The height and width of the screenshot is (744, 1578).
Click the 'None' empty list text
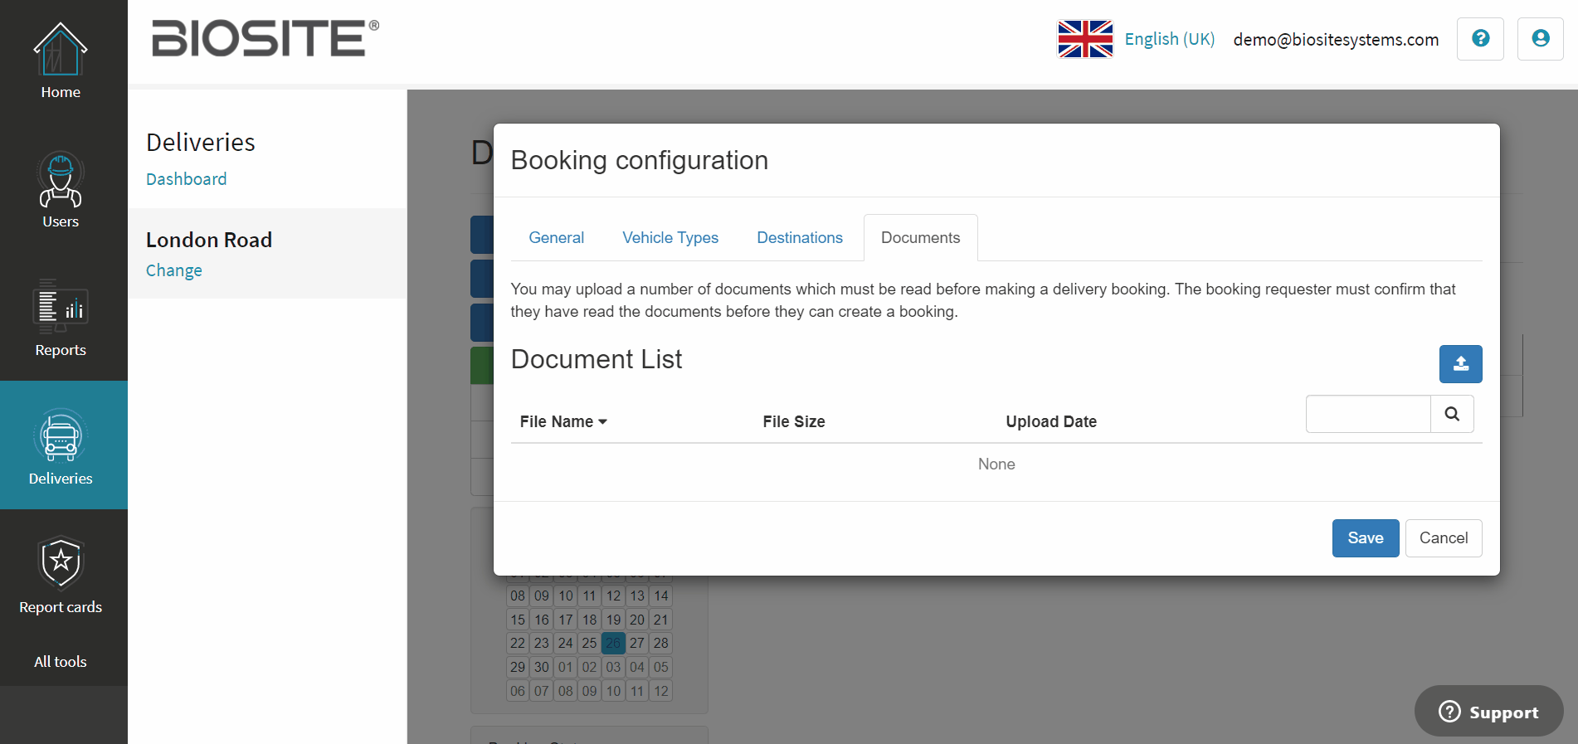pos(996,464)
